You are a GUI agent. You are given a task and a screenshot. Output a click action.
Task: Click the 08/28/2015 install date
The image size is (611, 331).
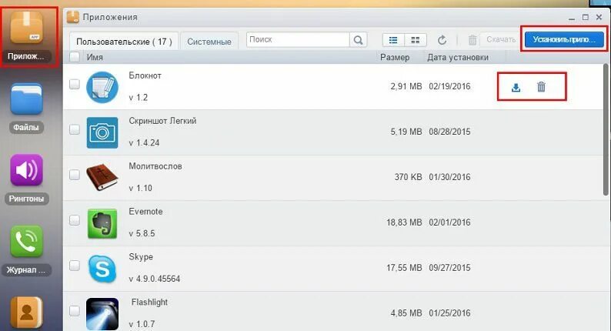tap(449, 132)
